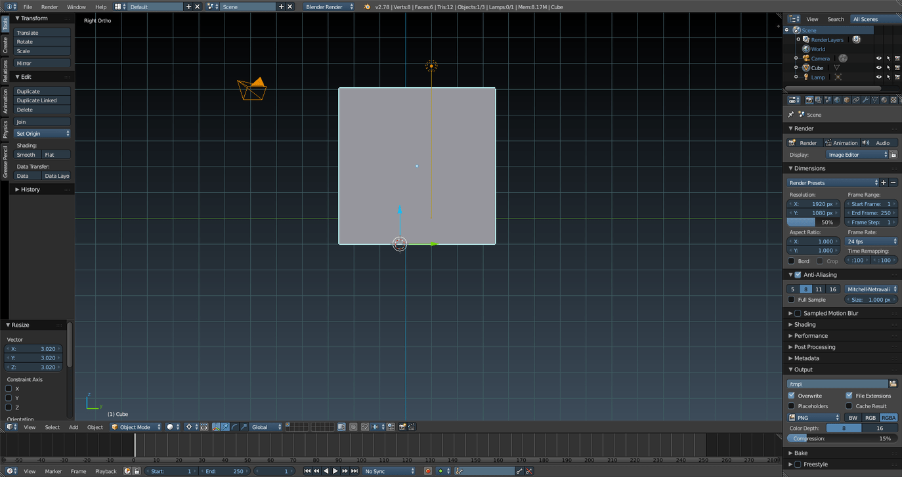Disable the Anti-Aliasing checkbox

pos(798,275)
